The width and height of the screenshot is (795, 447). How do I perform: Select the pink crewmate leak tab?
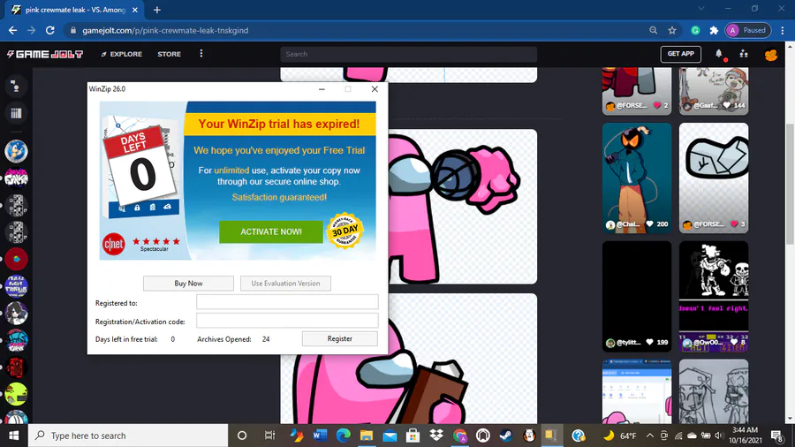tap(75, 10)
